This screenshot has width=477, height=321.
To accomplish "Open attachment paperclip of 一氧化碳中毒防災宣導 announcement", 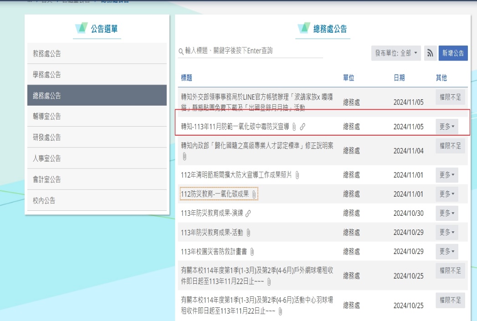I will (x=294, y=127).
